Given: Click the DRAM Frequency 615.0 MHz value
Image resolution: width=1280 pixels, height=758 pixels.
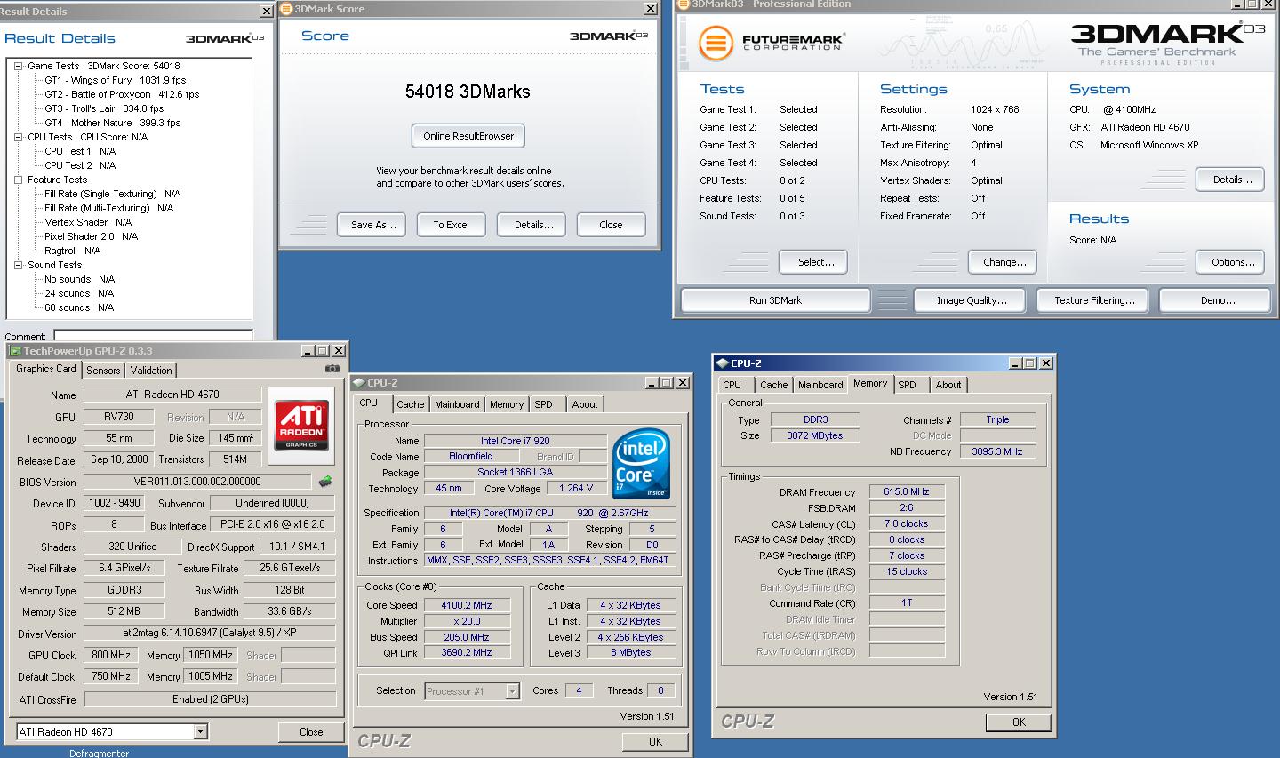Looking at the screenshot, I should coord(907,491).
